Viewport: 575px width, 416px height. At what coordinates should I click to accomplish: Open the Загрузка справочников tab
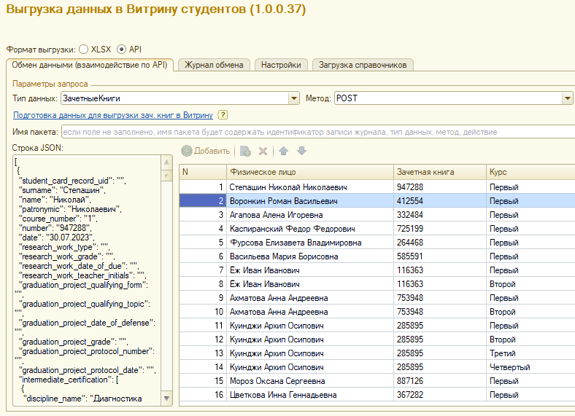pyautogui.click(x=363, y=65)
